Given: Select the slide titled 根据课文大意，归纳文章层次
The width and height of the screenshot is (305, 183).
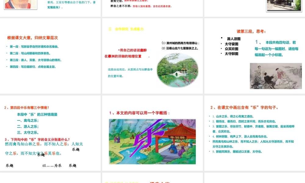Looking at the screenshot, I should [50, 56].
